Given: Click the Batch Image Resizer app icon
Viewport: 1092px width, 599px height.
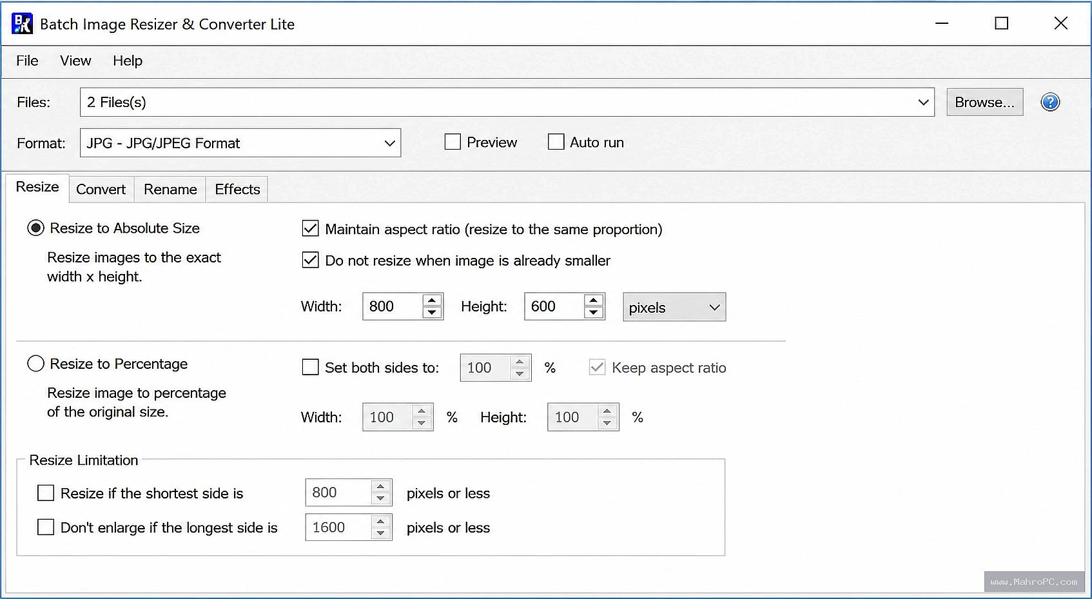Looking at the screenshot, I should [x=22, y=24].
